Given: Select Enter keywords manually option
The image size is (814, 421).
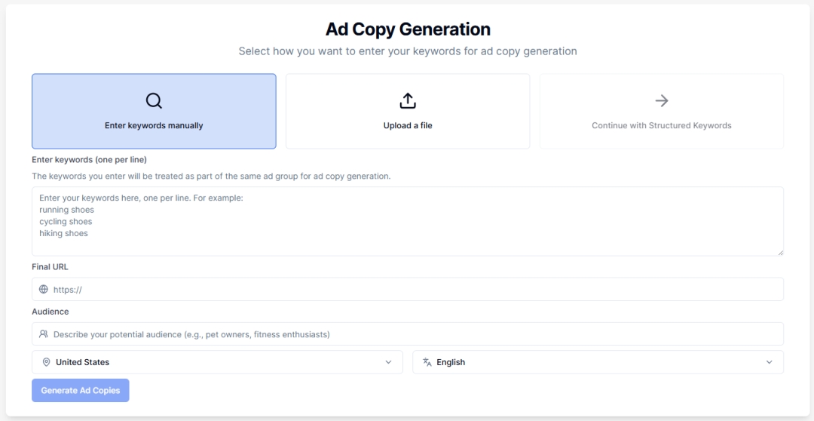Looking at the screenshot, I should (154, 112).
